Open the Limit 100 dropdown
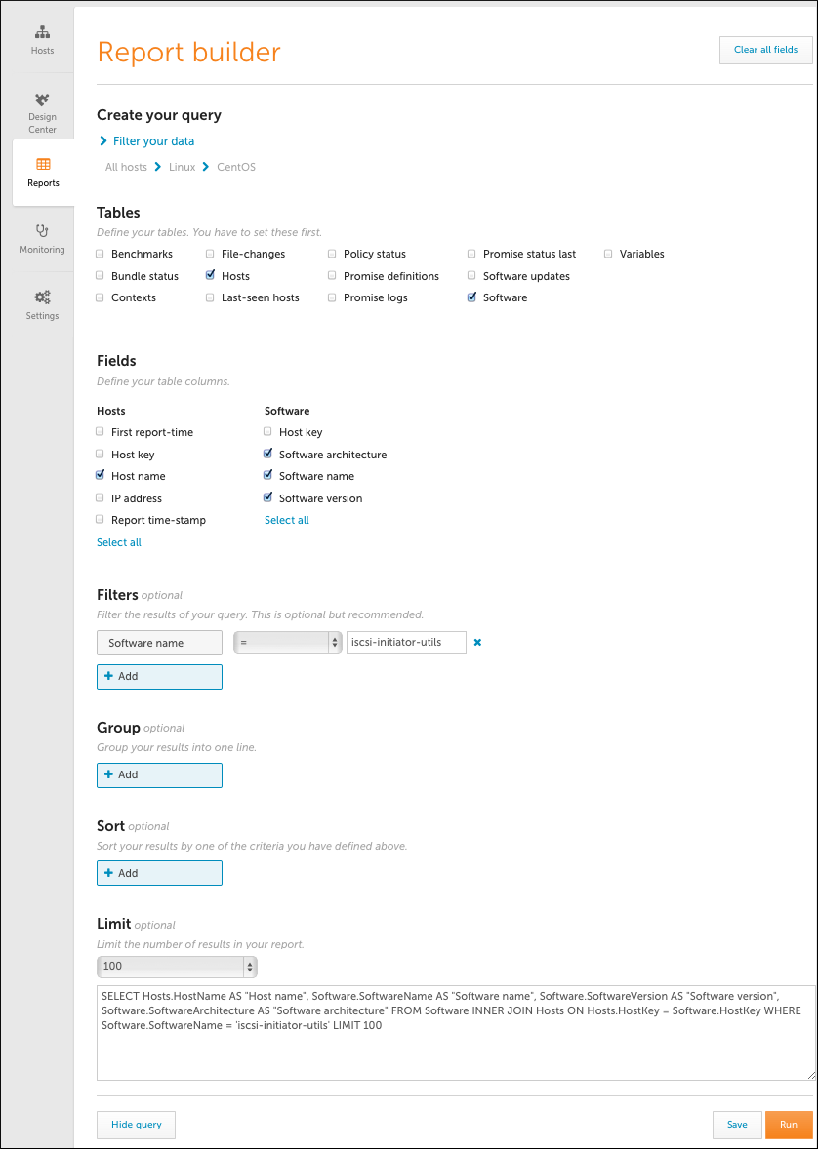 (177, 967)
